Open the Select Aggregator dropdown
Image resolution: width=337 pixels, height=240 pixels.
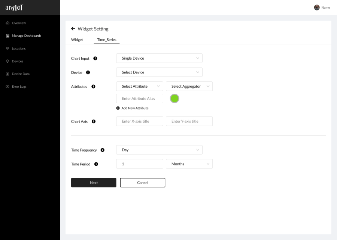[x=189, y=86]
